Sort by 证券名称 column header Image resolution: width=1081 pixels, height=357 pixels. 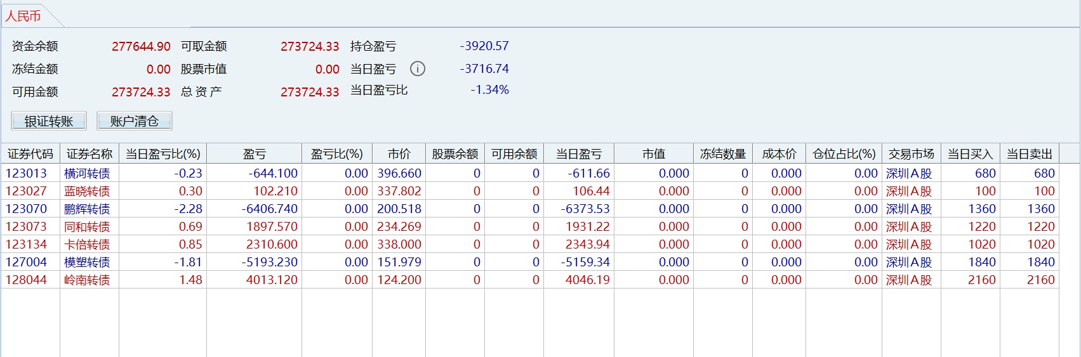90,154
